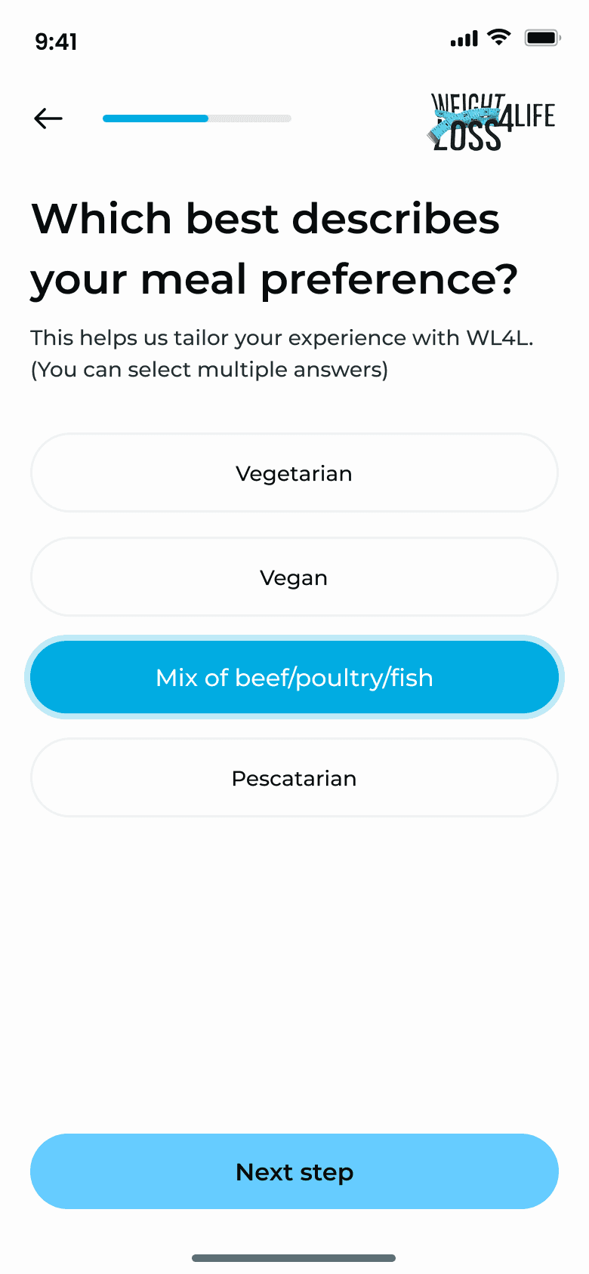Tap the home indicator bar
Screen dimensions: 589x1274
click(294, 1258)
